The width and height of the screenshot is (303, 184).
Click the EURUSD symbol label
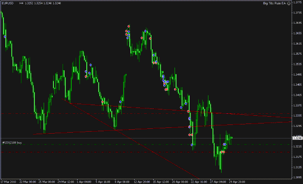(x=8, y=3)
